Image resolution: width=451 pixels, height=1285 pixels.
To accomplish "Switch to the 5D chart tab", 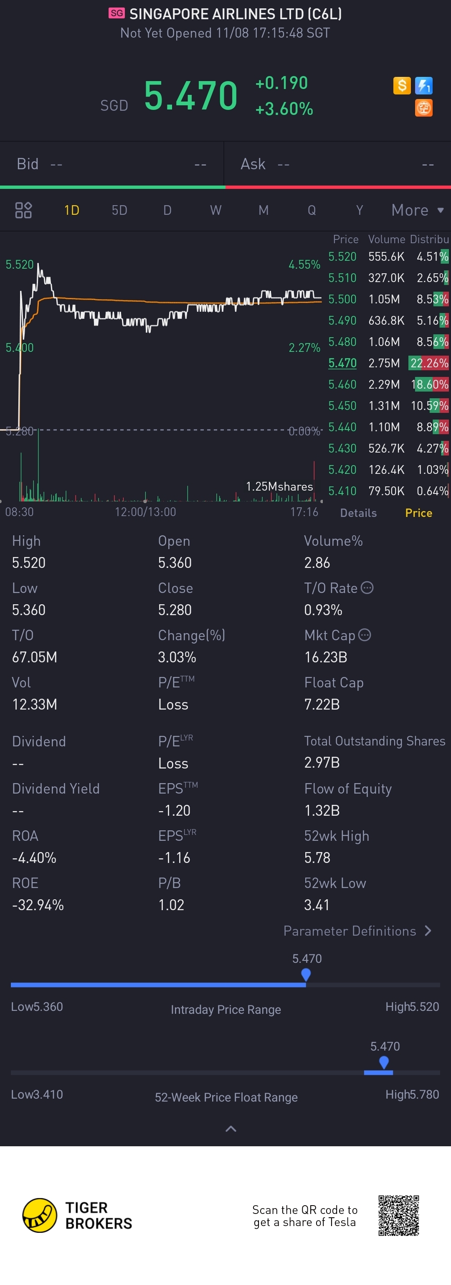I will pos(119,210).
